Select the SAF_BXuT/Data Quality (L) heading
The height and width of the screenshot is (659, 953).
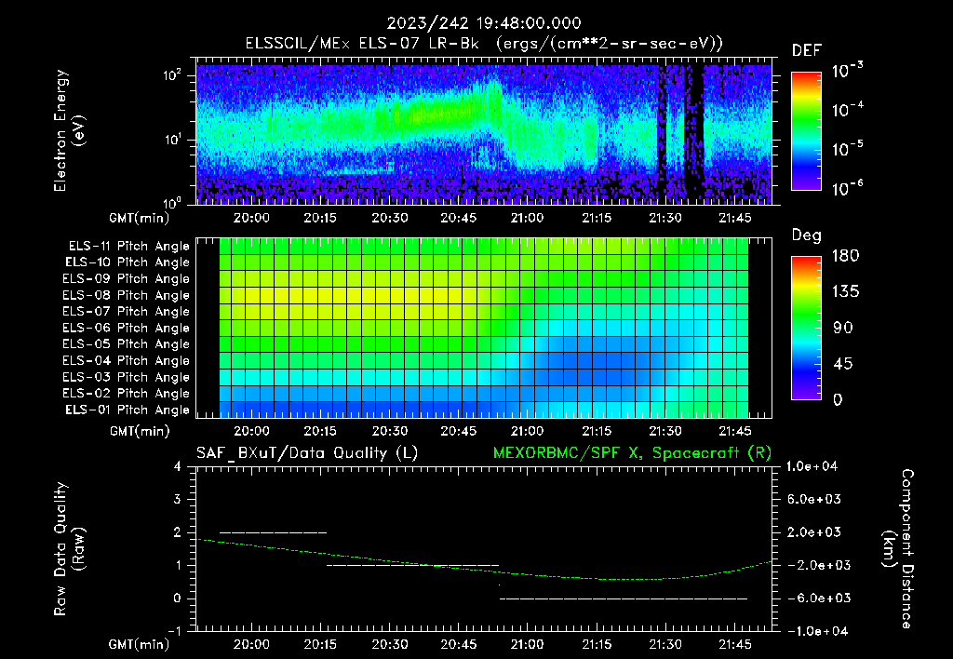(x=307, y=453)
